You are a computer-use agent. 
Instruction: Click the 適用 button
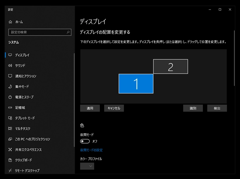click(90, 108)
